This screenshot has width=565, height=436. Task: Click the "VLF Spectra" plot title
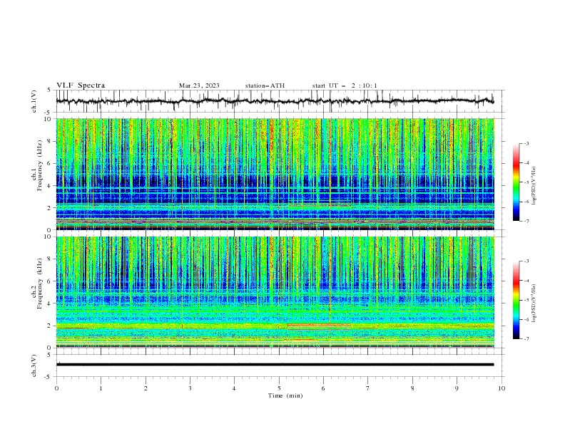pos(81,85)
